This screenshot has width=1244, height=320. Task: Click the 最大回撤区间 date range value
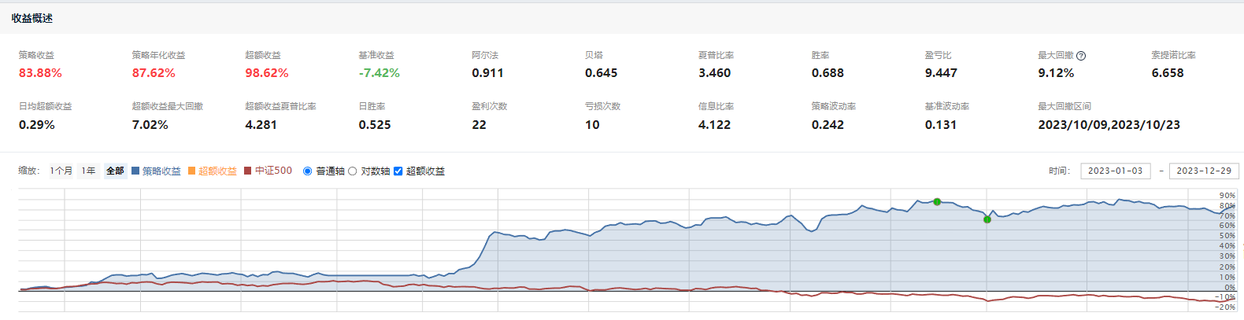click(x=1109, y=125)
